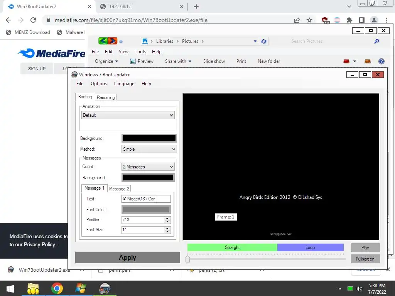Refresh the Pictures library view
Screen dimensions: 395x296
pyautogui.click(x=264, y=41)
